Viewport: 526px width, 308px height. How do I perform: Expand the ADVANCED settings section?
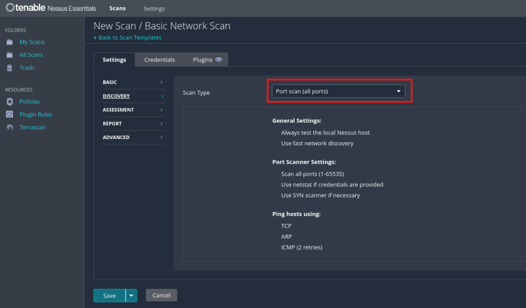tap(134, 138)
